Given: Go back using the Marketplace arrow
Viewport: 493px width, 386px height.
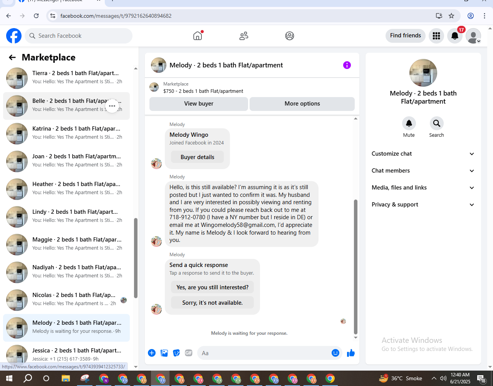Looking at the screenshot, I should (12, 57).
